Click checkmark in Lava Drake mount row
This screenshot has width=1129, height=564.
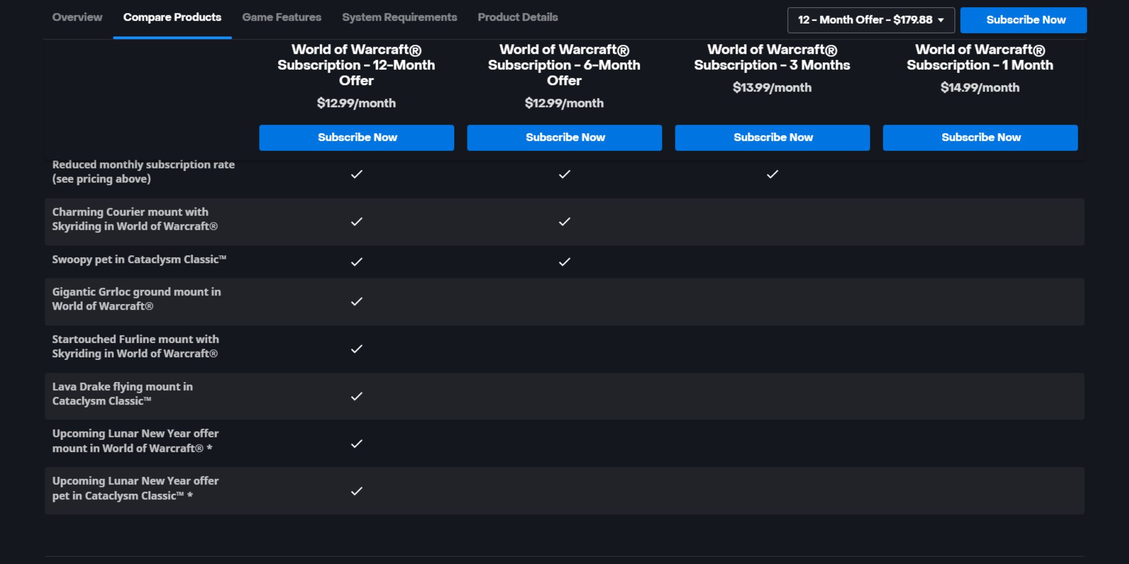pyautogui.click(x=357, y=396)
